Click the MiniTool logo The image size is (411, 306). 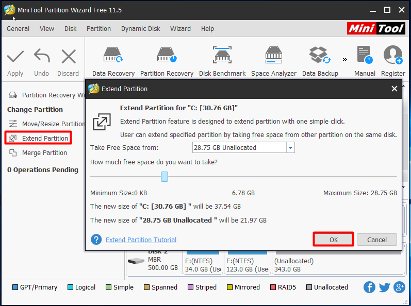pyautogui.click(x=376, y=28)
